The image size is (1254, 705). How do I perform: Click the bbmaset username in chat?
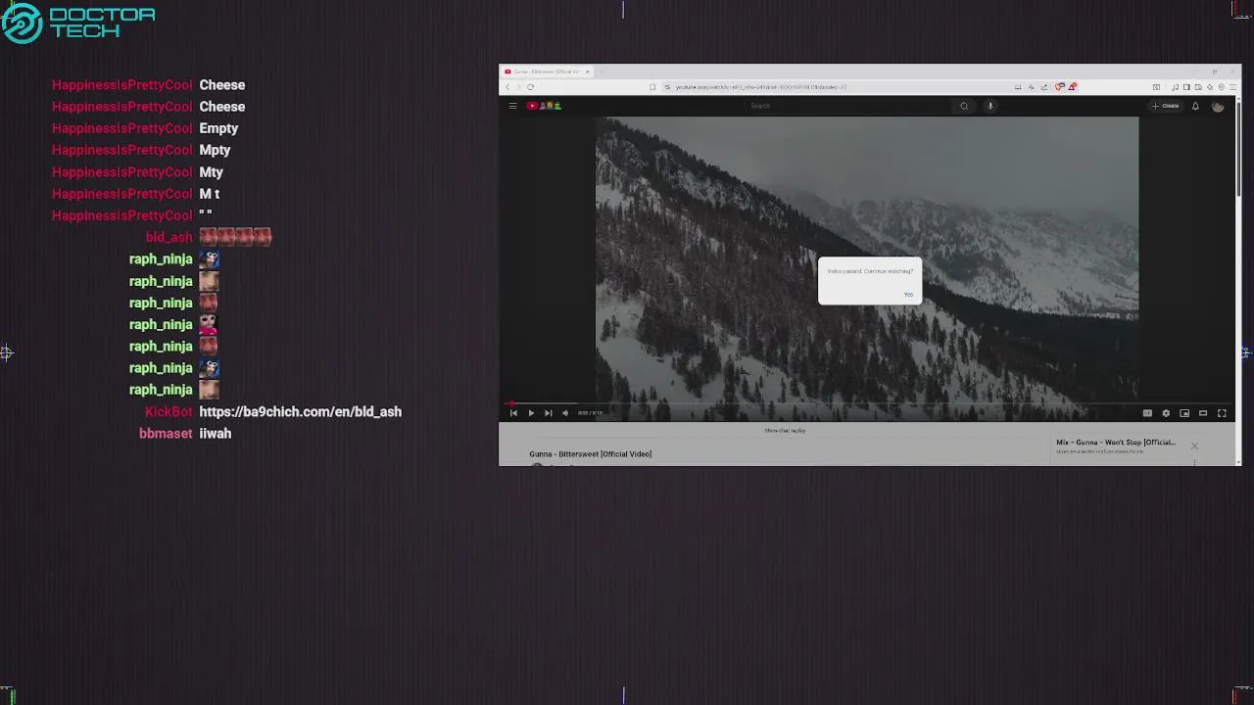pyautogui.click(x=166, y=434)
